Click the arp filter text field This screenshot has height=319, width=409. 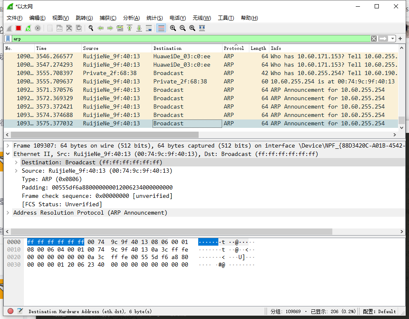point(191,39)
